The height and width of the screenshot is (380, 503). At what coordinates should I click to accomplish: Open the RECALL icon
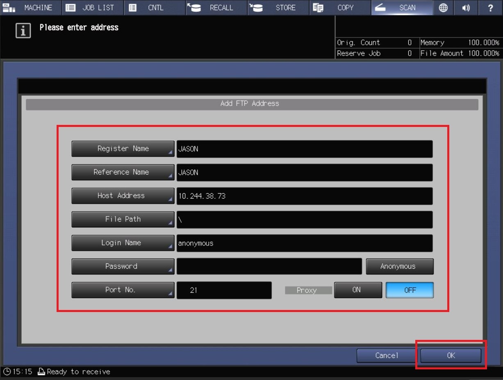click(x=216, y=7)
